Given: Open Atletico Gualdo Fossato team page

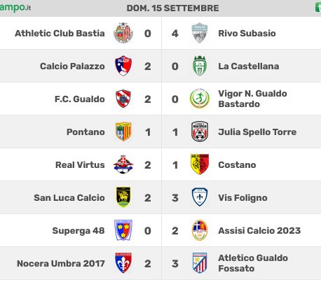Looking at the screenshot, I should 253,263.
